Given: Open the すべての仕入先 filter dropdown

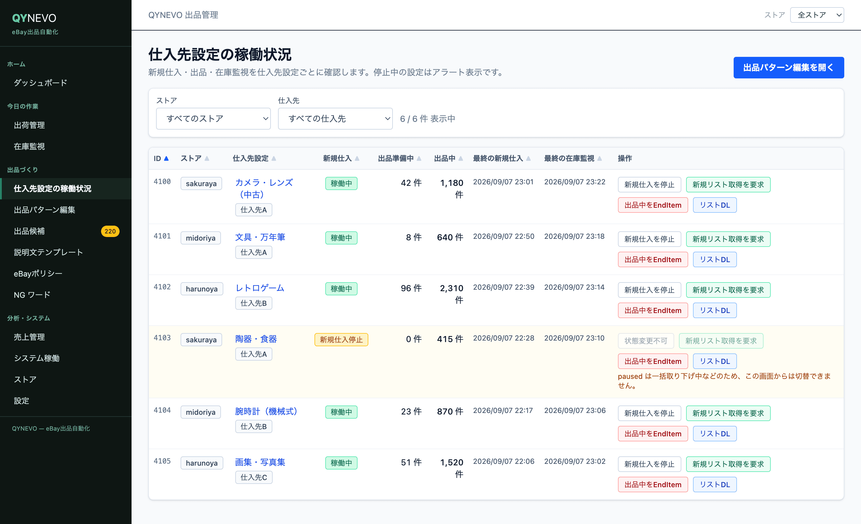Looking at the screenshot, I should [335, 119].
